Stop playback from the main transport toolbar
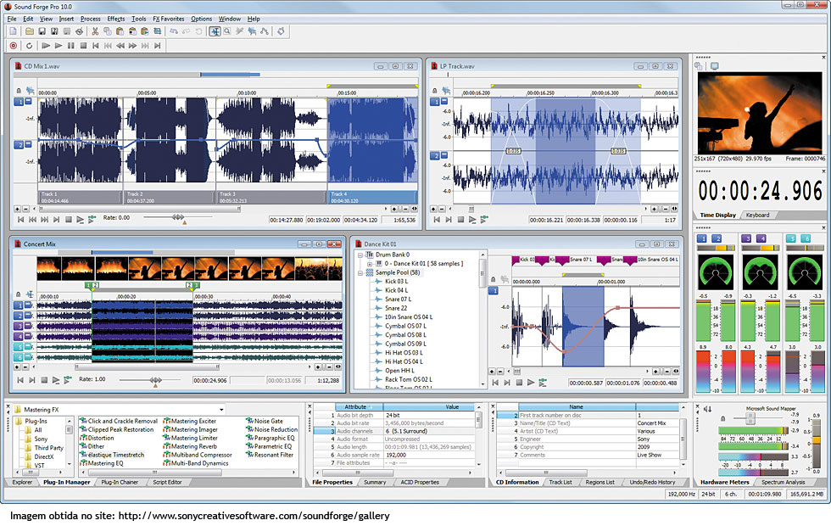Screen dimensions: 831x526 coord(83,46)
